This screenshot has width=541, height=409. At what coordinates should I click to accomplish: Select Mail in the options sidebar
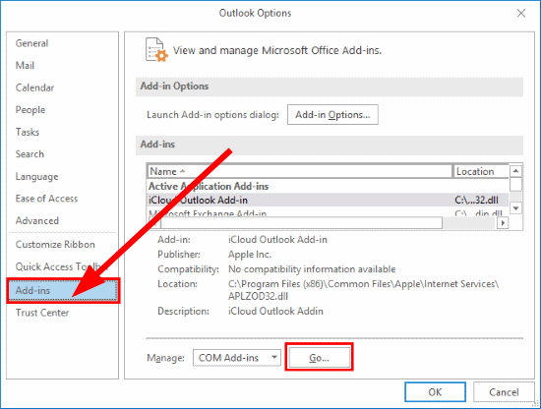[x=25, y=66]
